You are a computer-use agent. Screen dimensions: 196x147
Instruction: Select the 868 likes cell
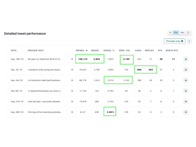click(x=139, y=70)
